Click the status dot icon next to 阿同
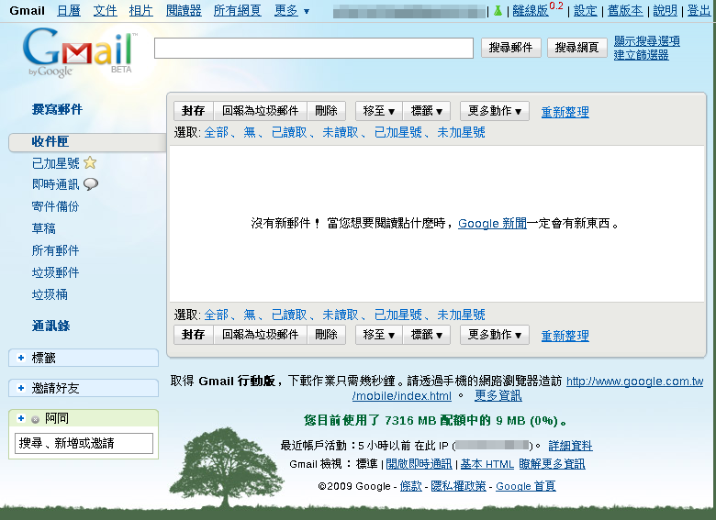Viewport: 716px width, 520px height. point(35,419)
